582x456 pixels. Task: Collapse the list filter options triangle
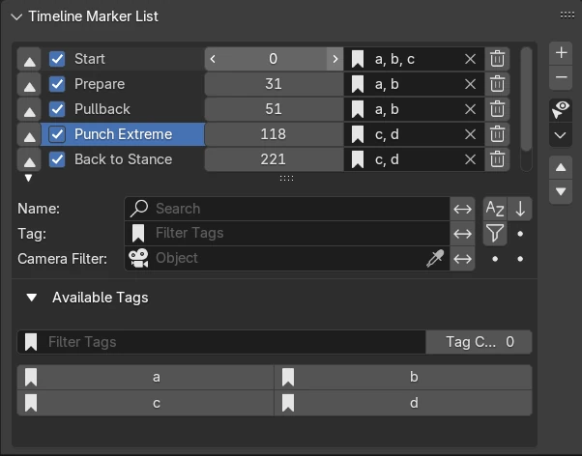click(28, 179)
